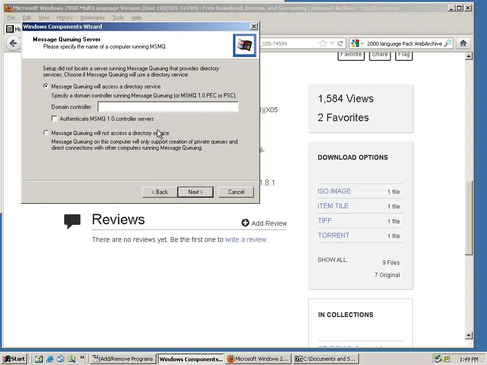Click the Windows Start button
The width and height of the screenshot is (487, 365).
[x=15, y=359]
